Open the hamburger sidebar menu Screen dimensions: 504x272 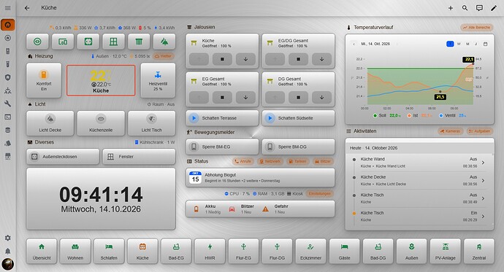coord(8,8)
